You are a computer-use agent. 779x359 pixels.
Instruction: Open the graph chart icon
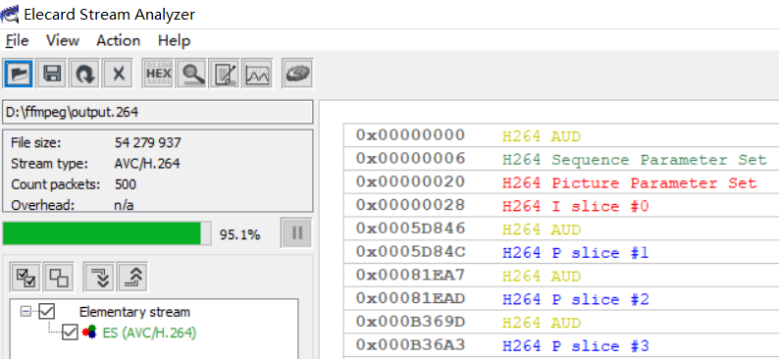coord(257,74)
